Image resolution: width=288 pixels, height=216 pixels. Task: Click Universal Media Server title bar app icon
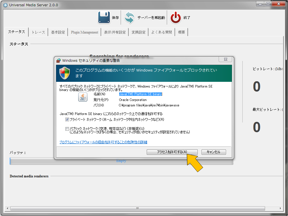pyautogui.click(x=5, y=5)
